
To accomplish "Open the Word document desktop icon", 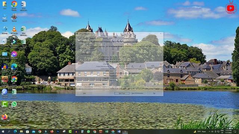I will pos(24,6).
